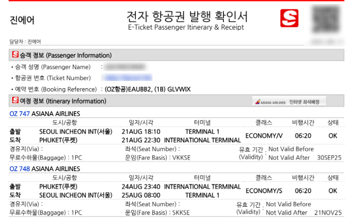Click the 예약 번호 (Booking Reference) label
The width and height of the screenshot is (353, 219).
click(56, 89)
